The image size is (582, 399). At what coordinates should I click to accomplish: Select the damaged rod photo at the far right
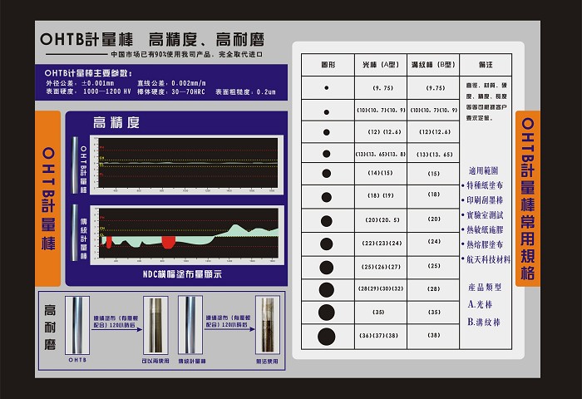pos(268,325)
